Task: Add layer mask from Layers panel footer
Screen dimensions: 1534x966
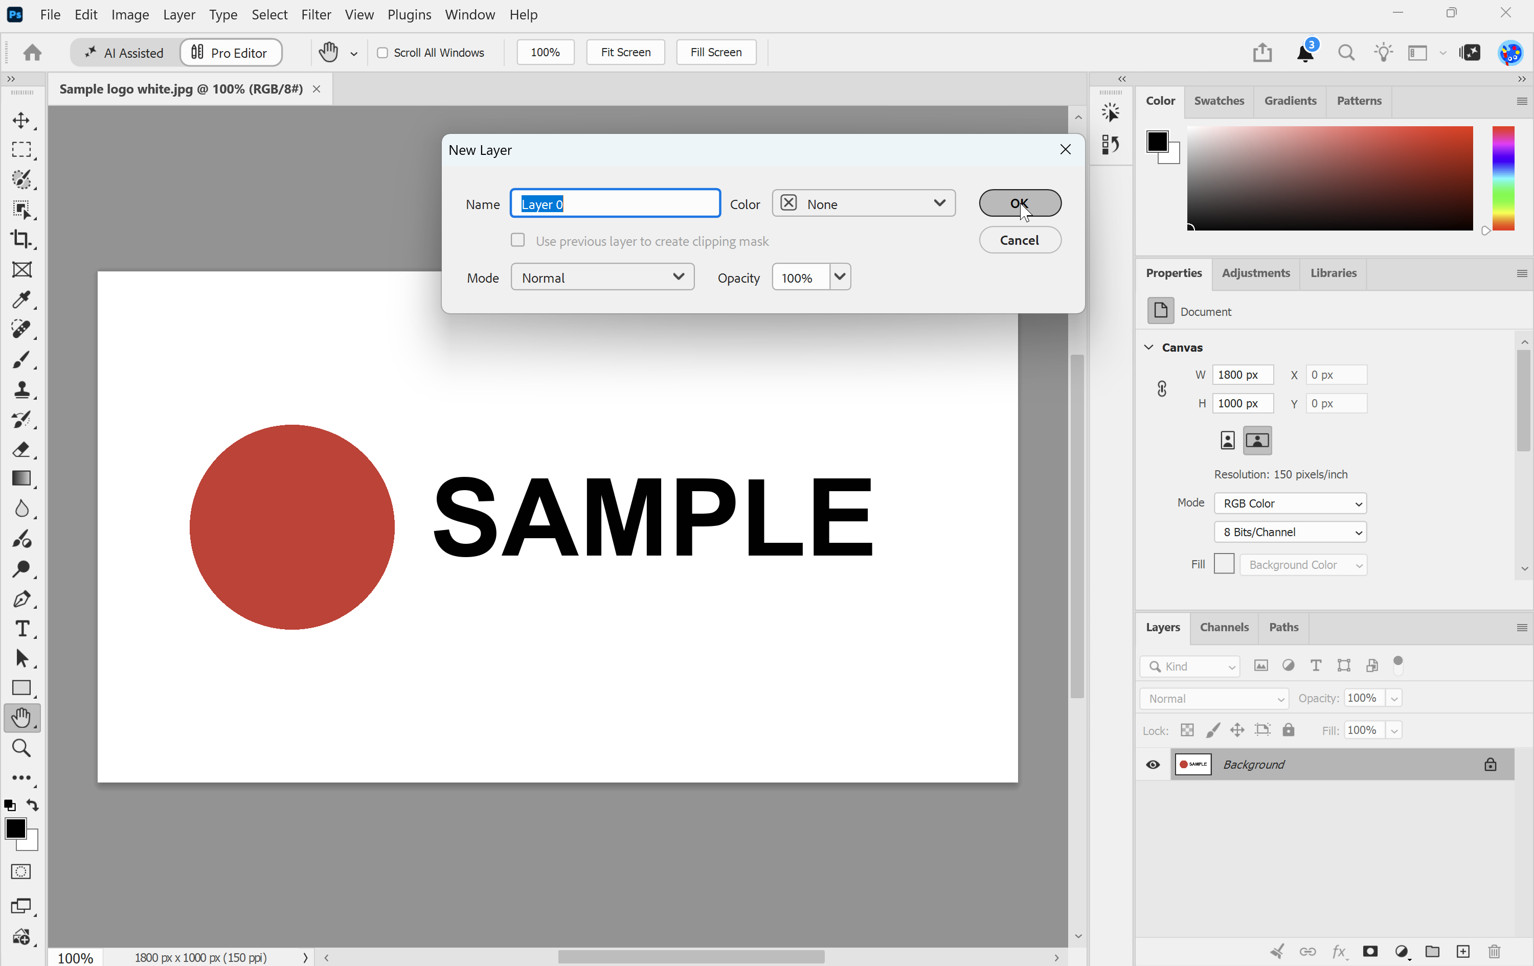Action: pyautogui.click(x=1370, y=951)
